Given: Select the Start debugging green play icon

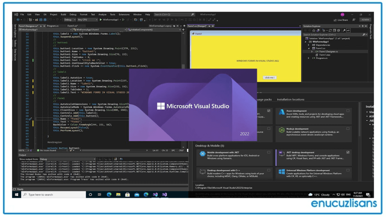Looking at the screenshot, I should click(101, 18).
